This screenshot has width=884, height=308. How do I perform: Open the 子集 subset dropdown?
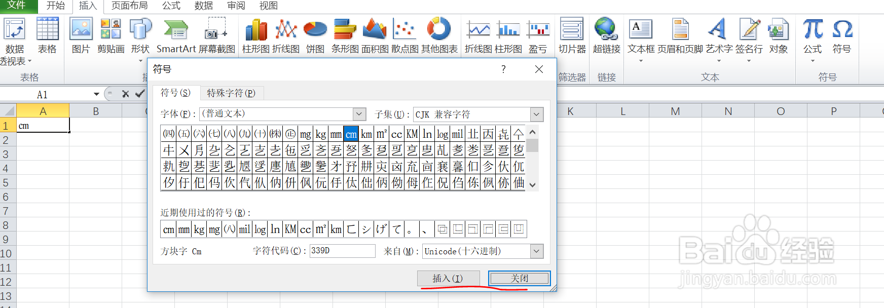pos(537,114)
